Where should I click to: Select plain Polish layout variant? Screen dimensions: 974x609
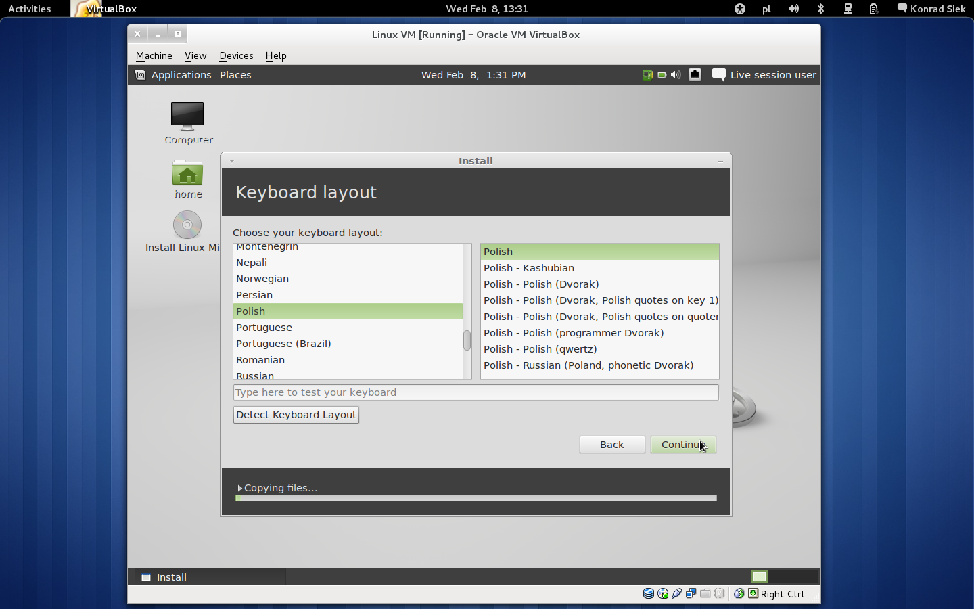point(600,252)
